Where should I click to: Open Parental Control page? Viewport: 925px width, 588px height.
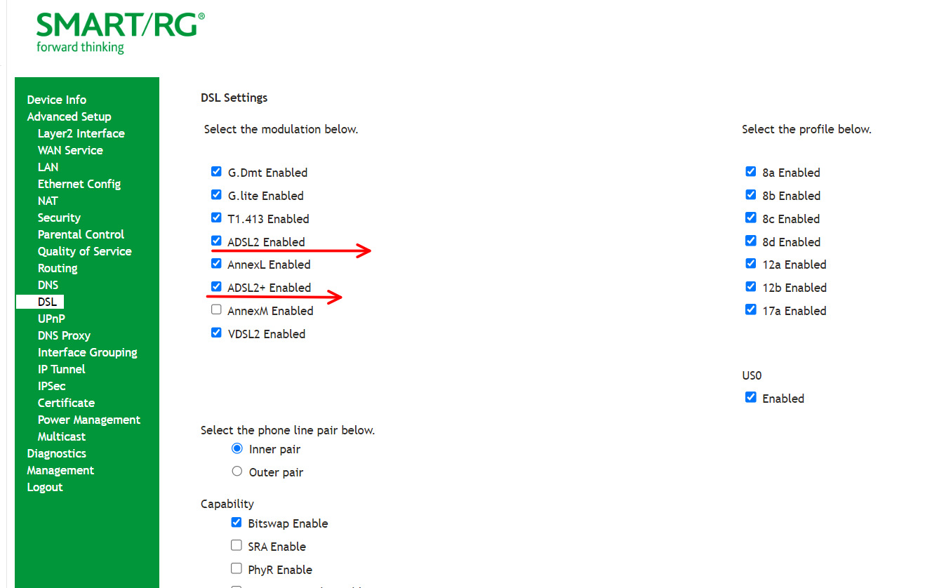[81, 234]
